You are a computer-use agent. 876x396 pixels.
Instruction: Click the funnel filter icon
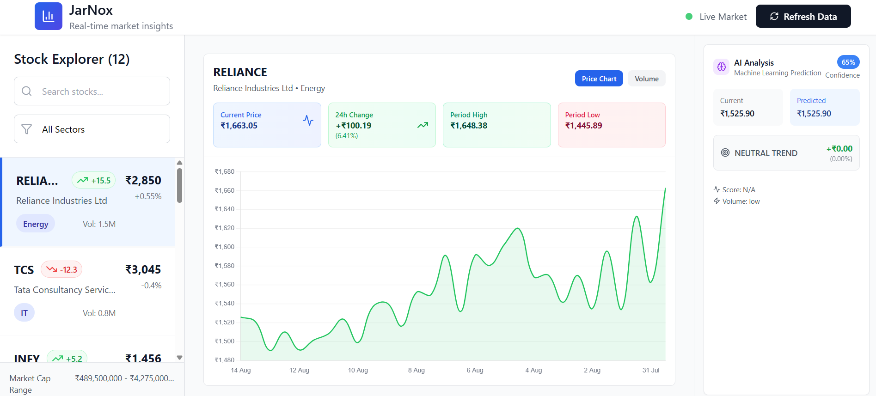[x=27, y=129]
